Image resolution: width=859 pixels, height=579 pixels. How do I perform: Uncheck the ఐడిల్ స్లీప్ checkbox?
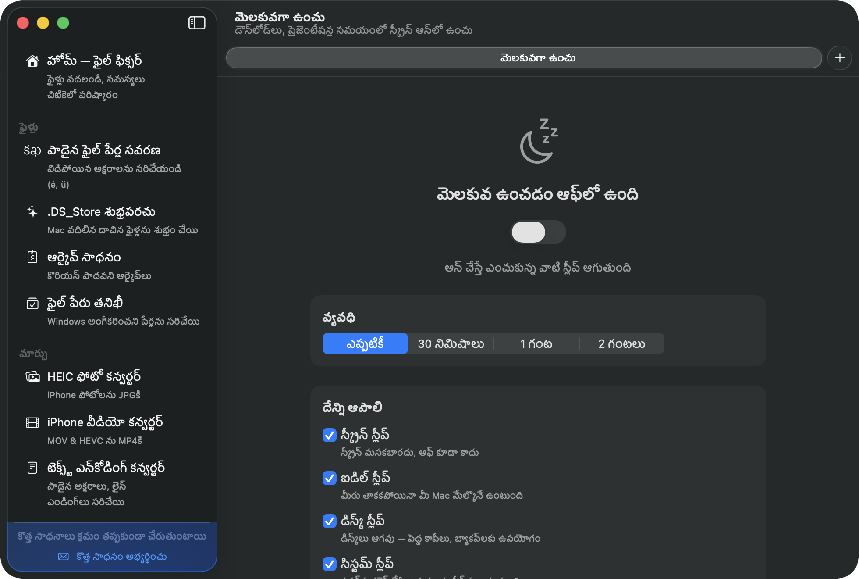tap(329, 478)
